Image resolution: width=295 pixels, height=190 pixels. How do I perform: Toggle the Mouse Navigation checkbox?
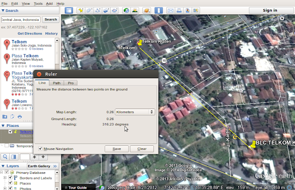pyautogui.click(x=40, y=149)
